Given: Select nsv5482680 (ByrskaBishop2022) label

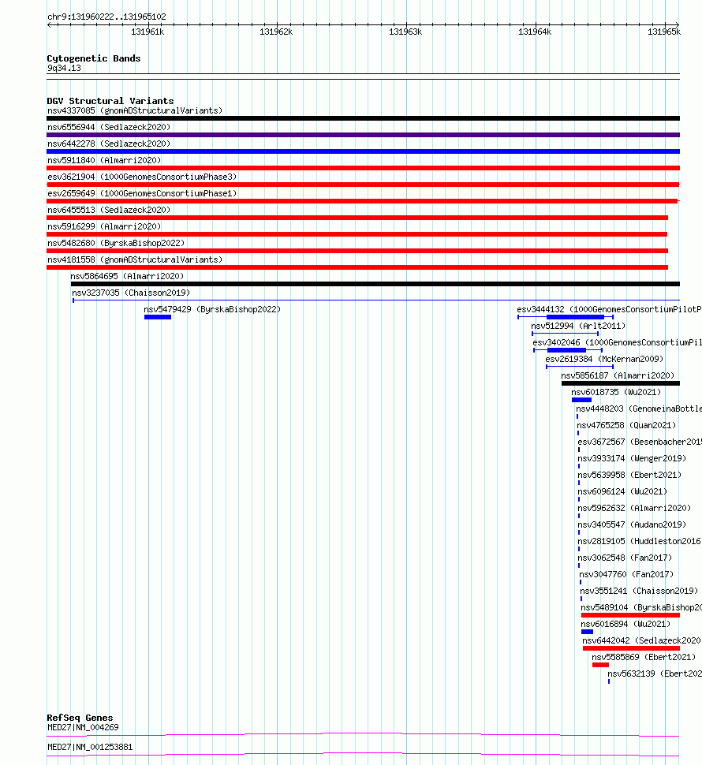Looking at the screenshot, I should (x=116, y=244).
